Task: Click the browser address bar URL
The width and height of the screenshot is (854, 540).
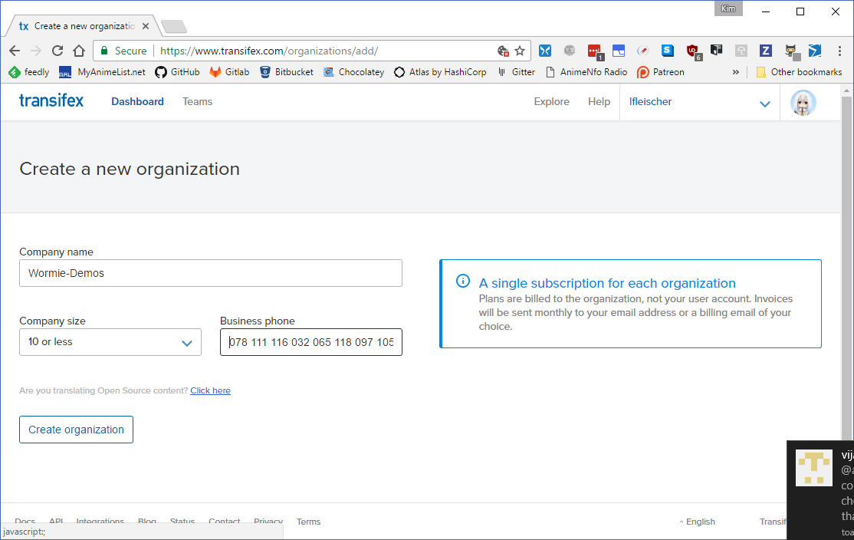Action: click(x=269, y=51)
